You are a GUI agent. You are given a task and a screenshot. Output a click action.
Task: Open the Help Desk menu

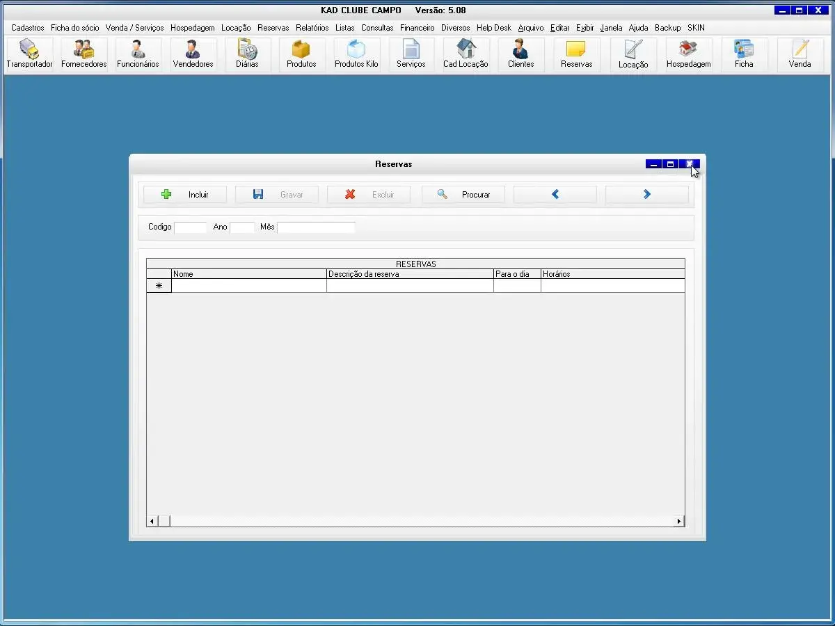(x=493, y=28)
